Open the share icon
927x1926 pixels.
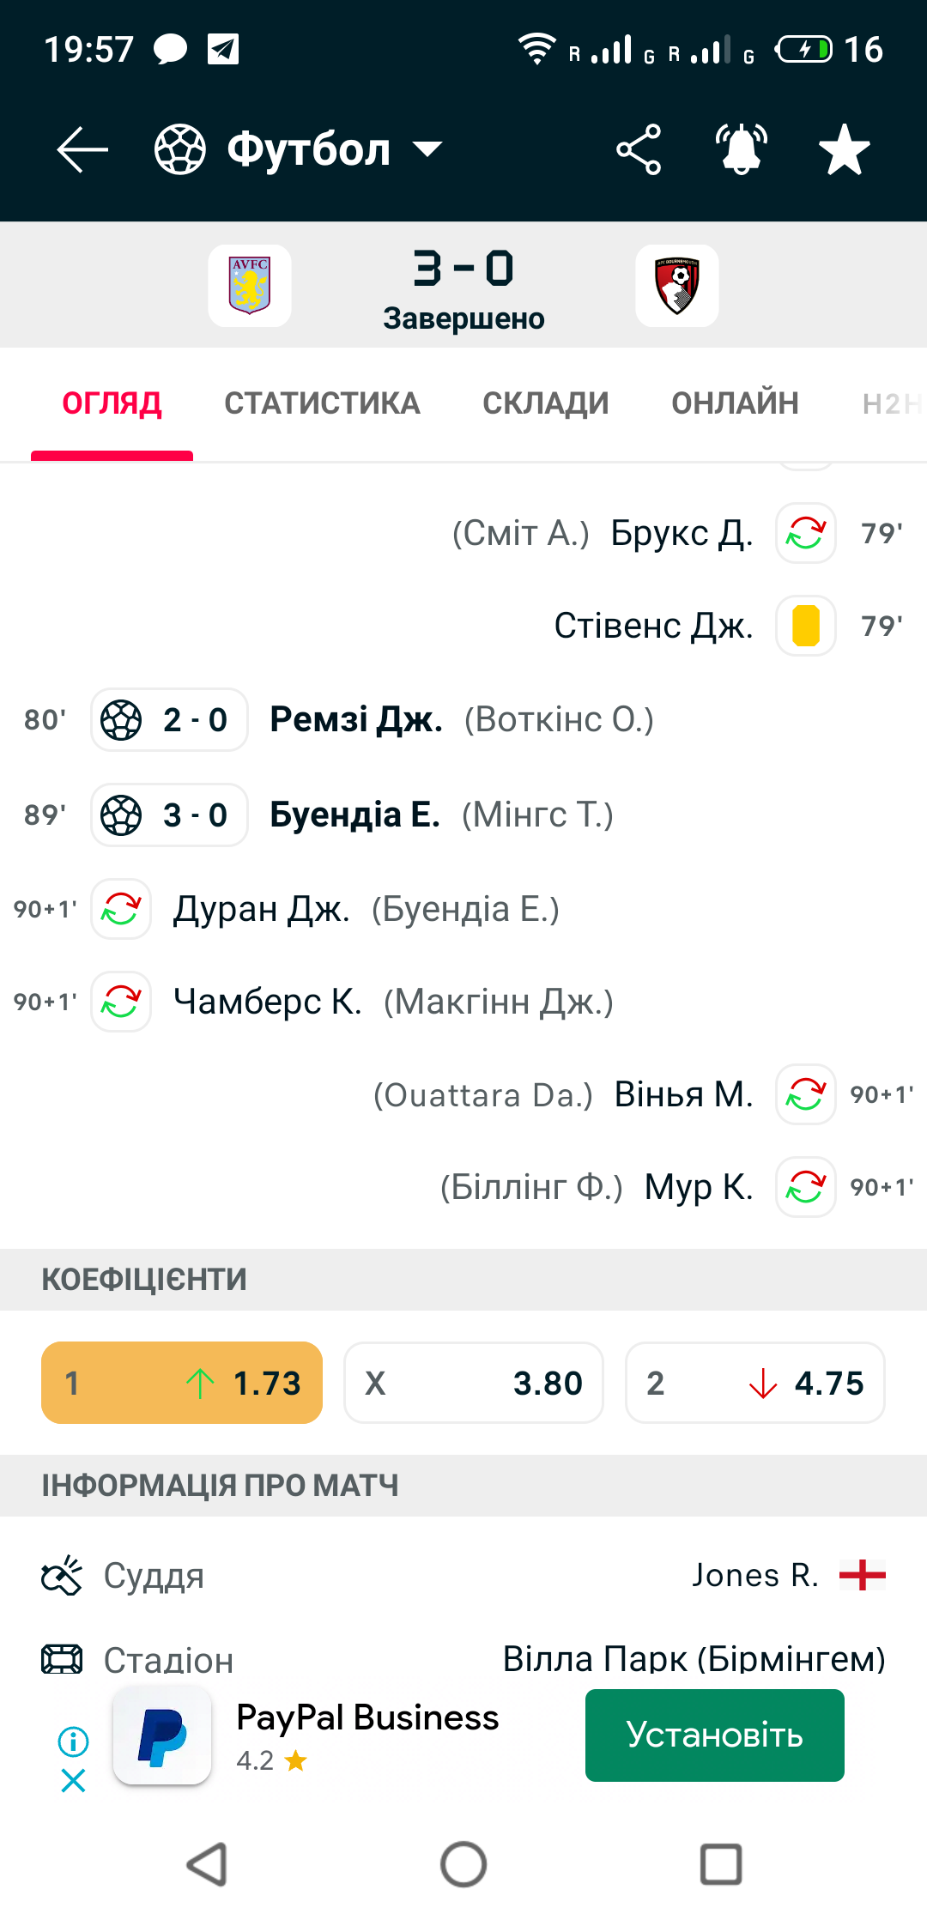click(639, 149)
